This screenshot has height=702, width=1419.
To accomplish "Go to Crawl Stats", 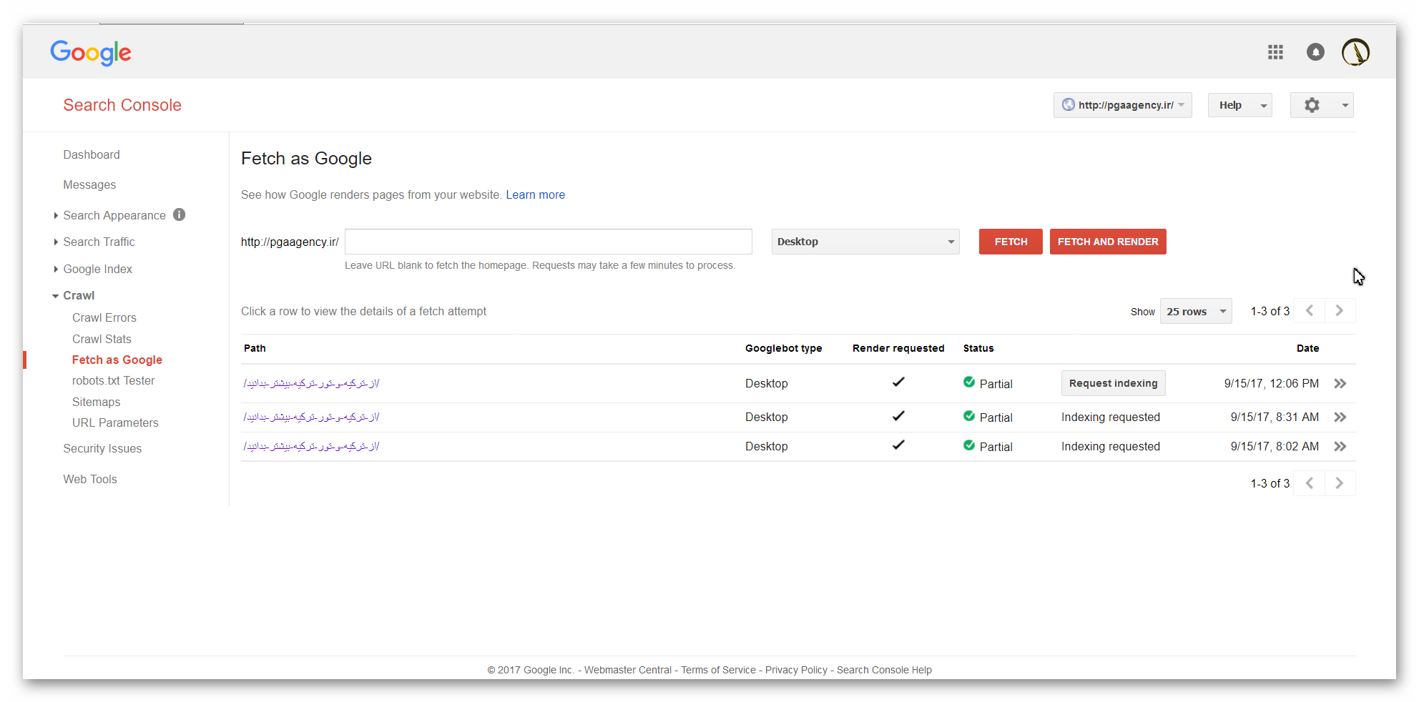I will (x=102, y=340).
